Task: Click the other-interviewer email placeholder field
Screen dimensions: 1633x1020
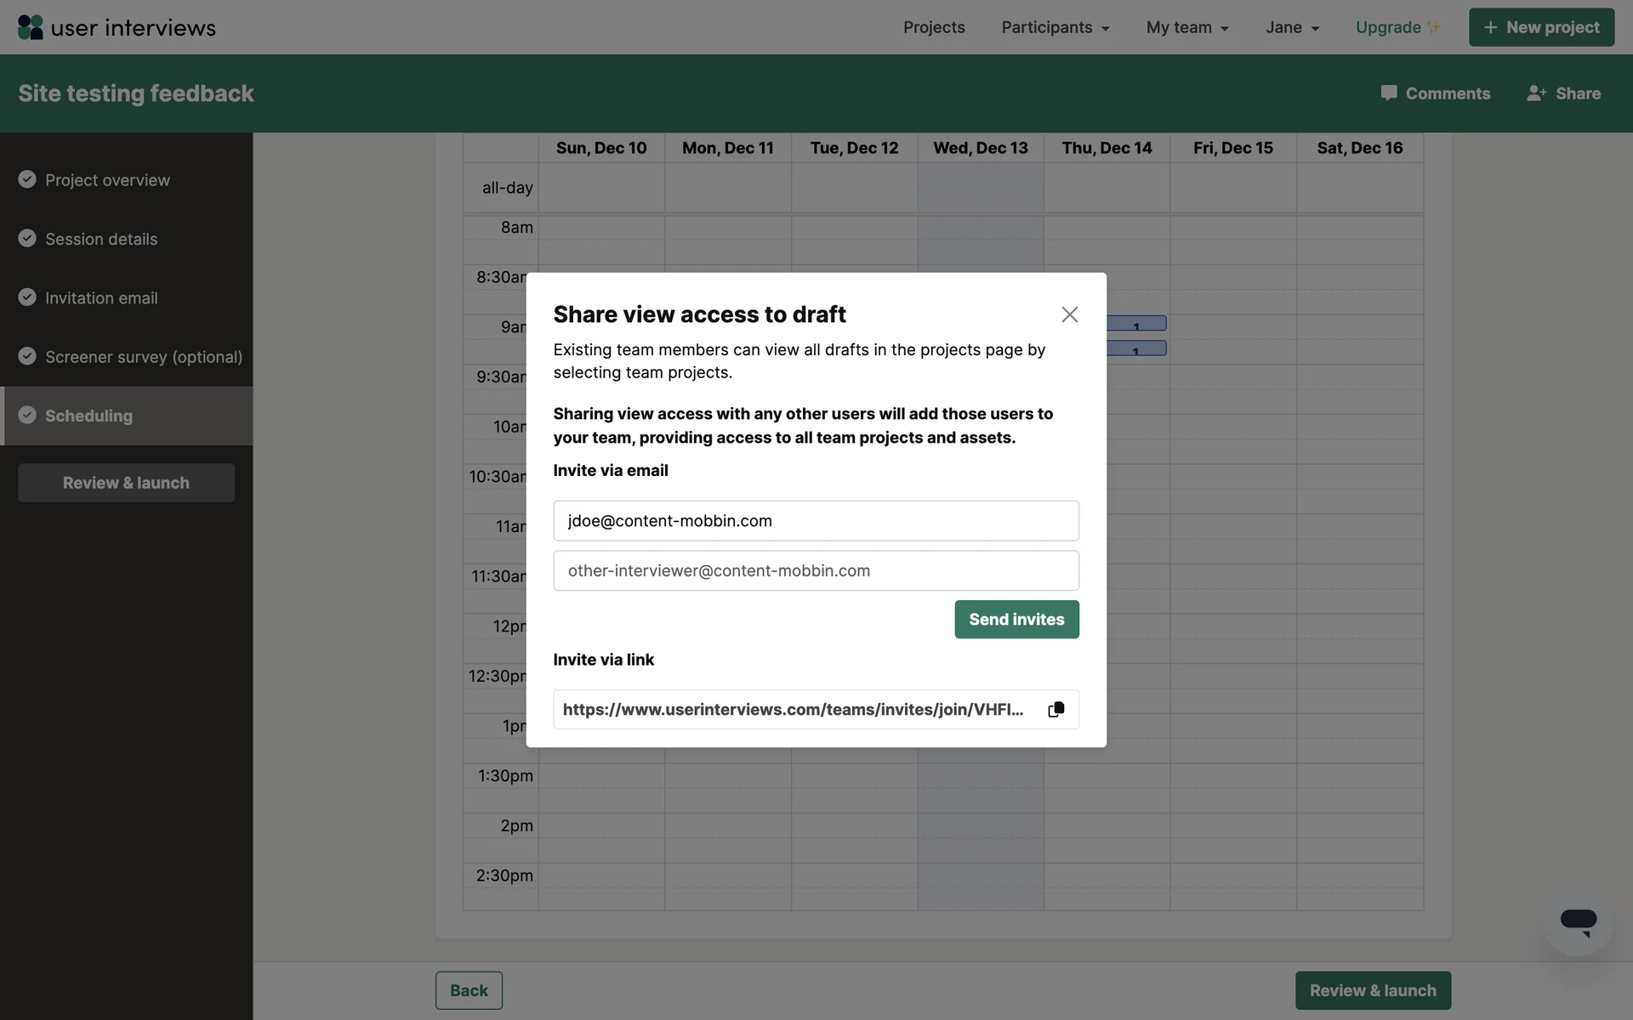Action: (x=816, y=570)
